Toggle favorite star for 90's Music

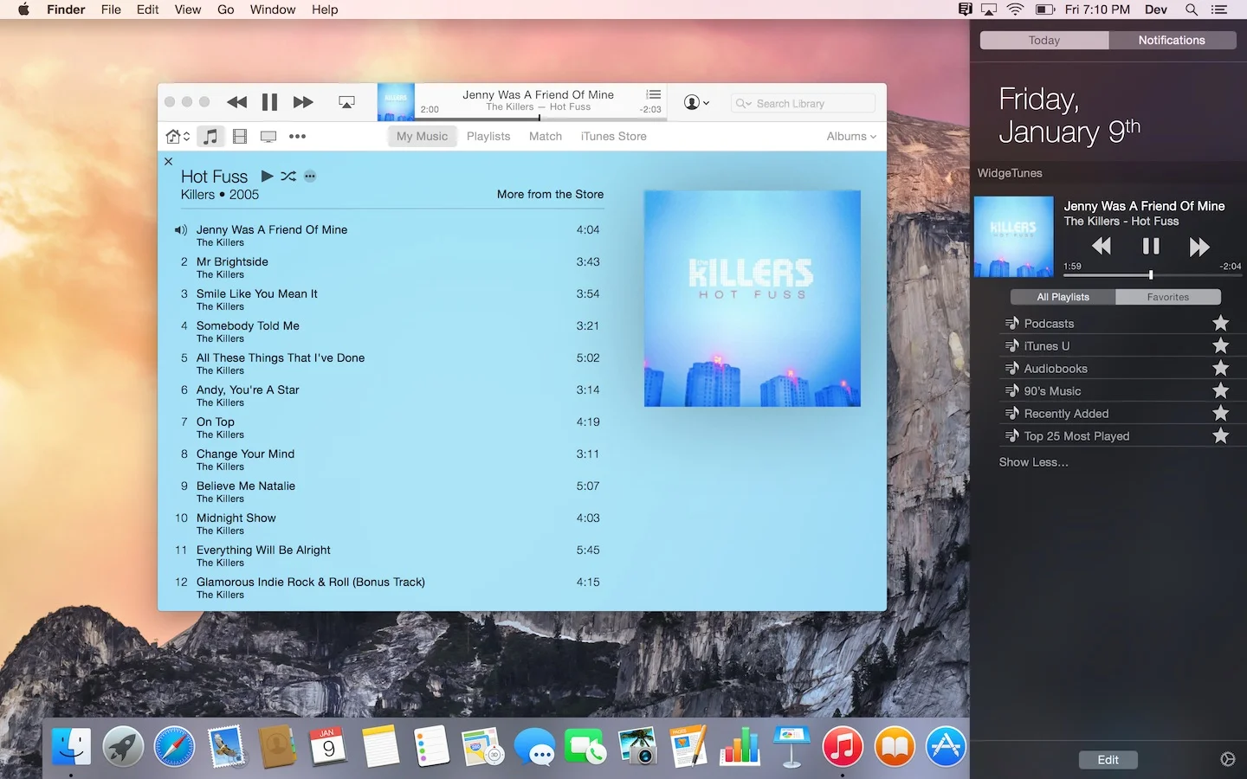point(1221,390)
